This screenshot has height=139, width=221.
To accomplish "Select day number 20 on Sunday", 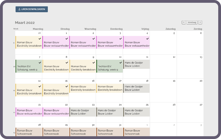I will (201, 81).
